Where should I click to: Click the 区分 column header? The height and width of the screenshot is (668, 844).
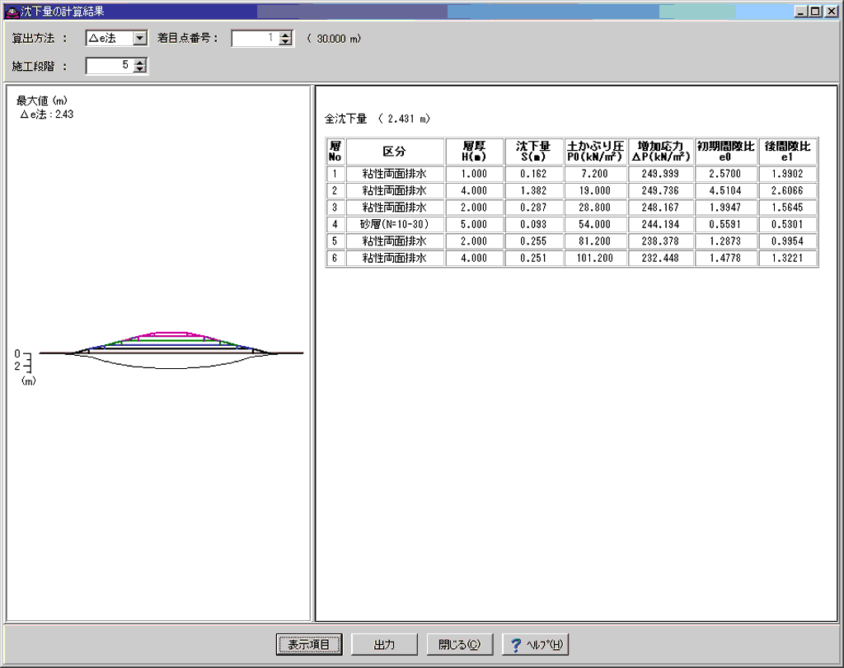395,151
